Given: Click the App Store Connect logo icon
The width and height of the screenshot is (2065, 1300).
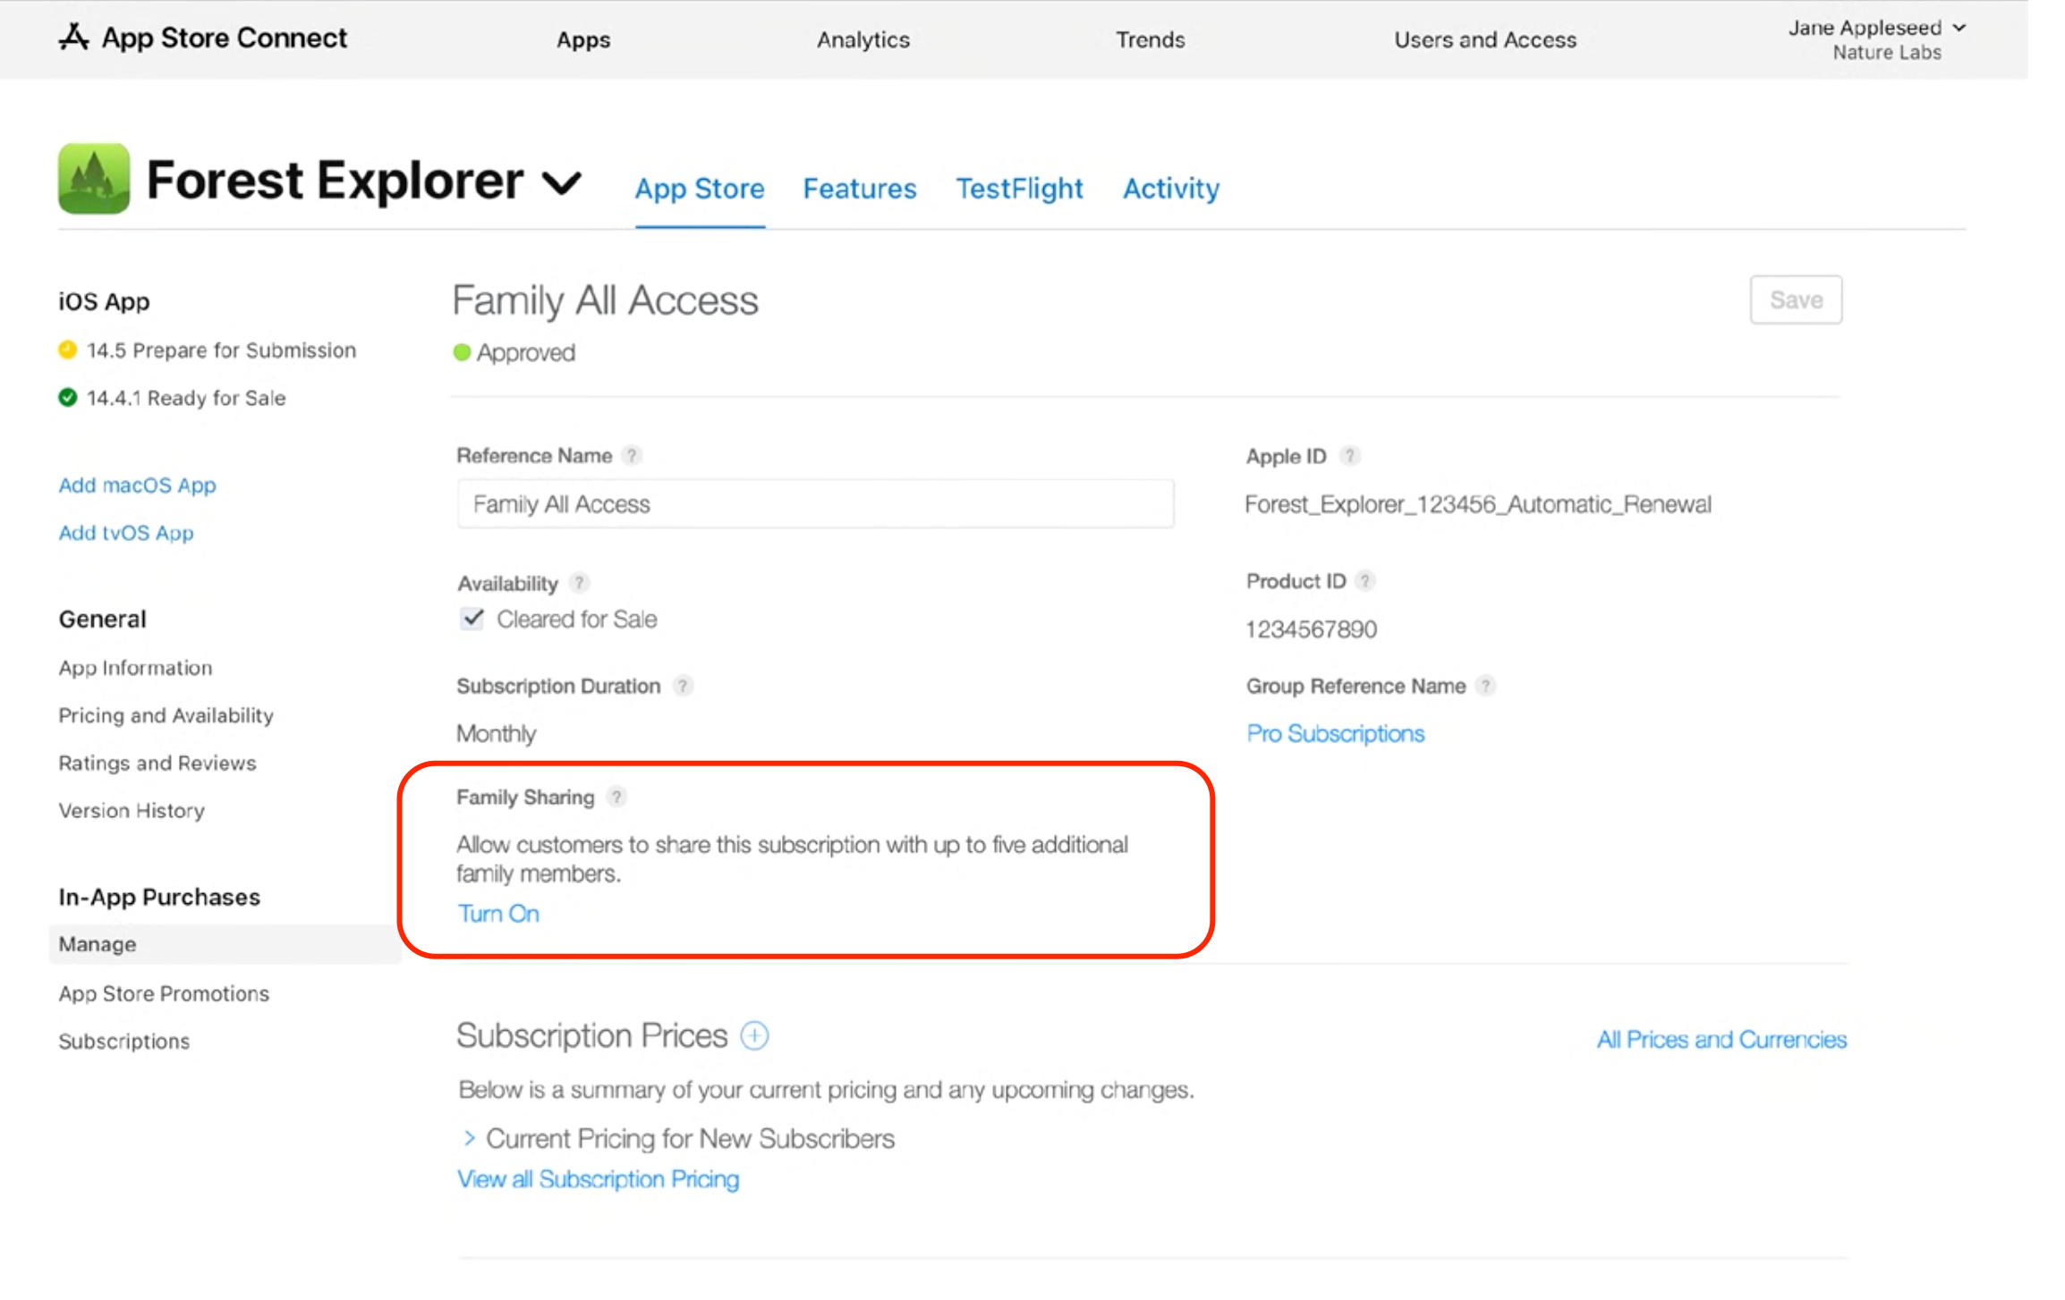Looking at the screenshot, I should coord(74,38).
